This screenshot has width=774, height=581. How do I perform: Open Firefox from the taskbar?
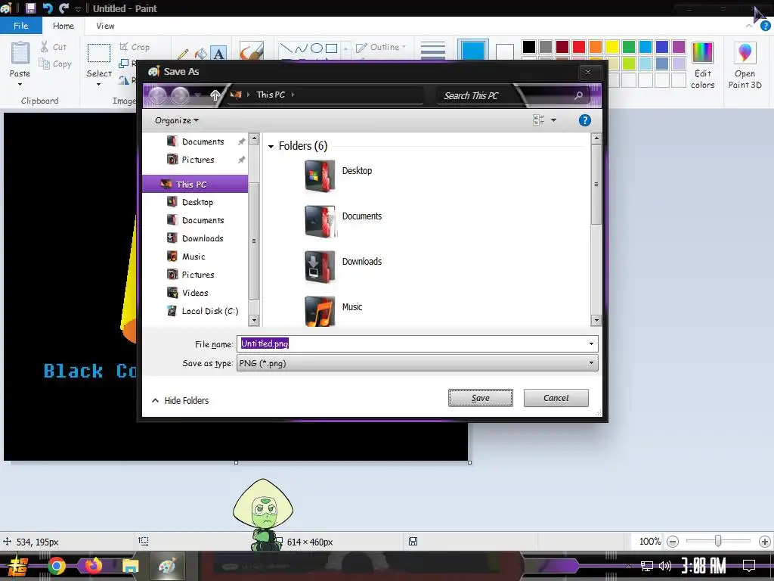(93, 566)
